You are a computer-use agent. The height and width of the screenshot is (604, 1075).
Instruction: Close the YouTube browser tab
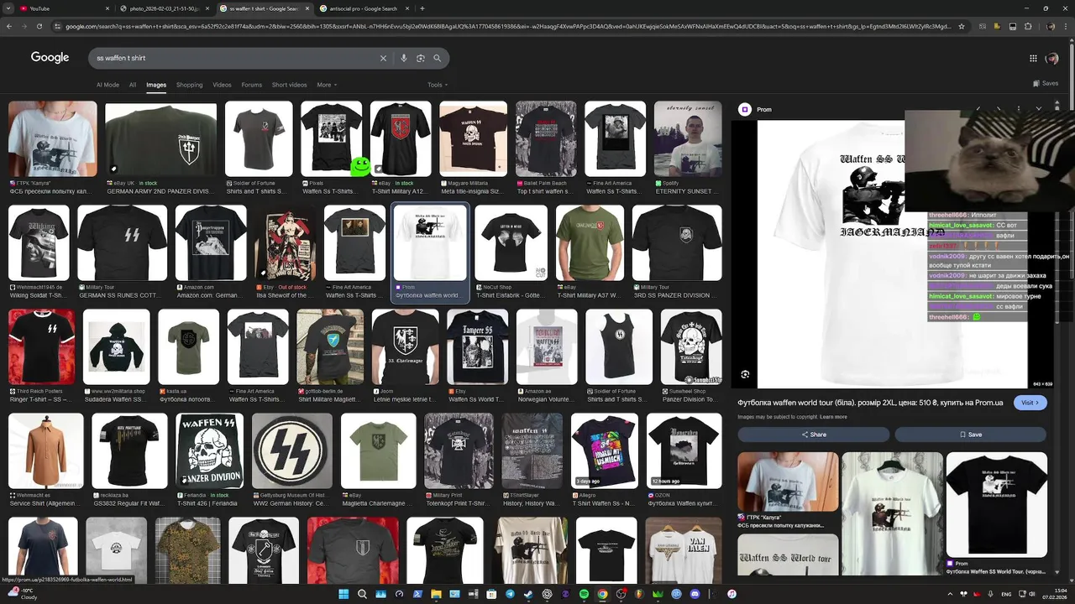click(107, 8)
